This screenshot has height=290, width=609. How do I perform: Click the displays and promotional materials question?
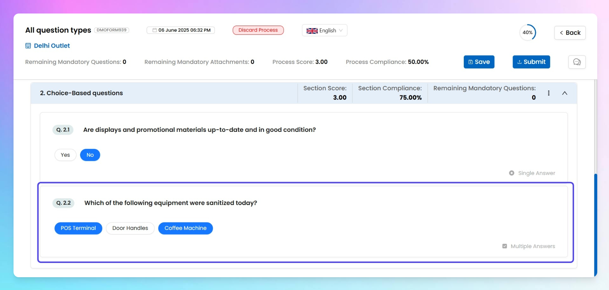[x=199, y=130]
